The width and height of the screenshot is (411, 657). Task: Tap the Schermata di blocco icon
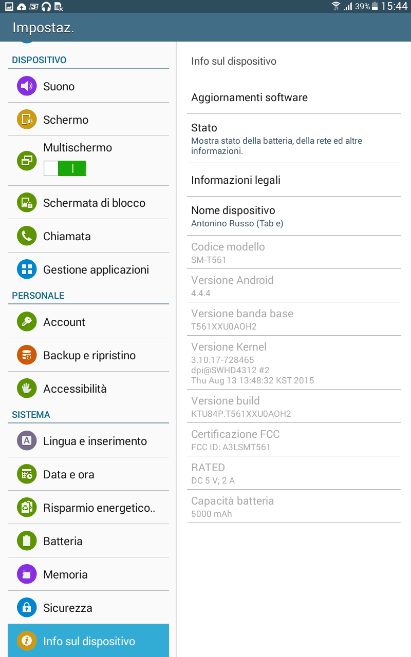pyautogui.click(x=27, y=203)
